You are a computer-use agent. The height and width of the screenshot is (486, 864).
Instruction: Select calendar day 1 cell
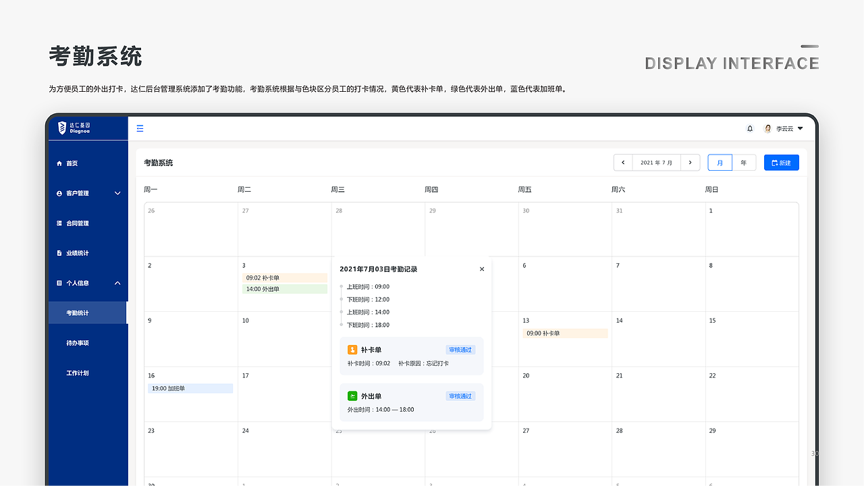[x=752, y=229]
